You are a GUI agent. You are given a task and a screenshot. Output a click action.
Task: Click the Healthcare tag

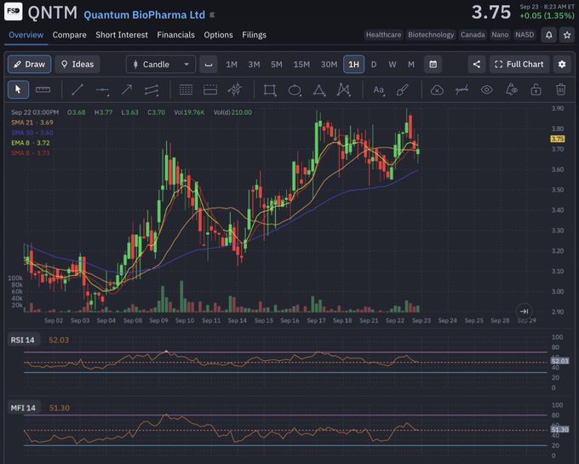pos(383,35)
